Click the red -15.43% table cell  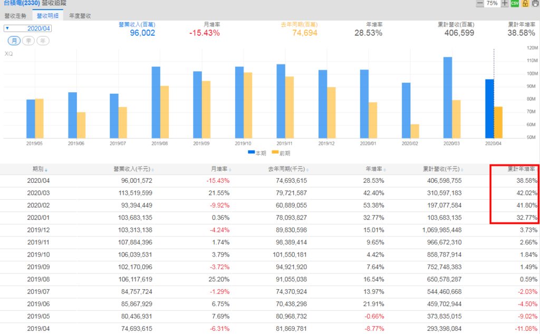[218, 181]
